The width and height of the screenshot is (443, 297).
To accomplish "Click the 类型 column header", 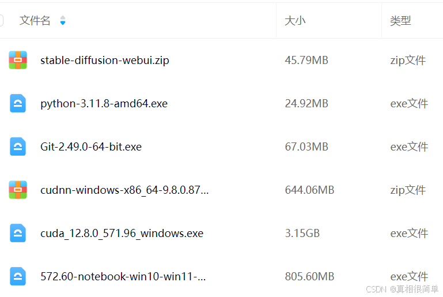I will [x=400, y=21].
